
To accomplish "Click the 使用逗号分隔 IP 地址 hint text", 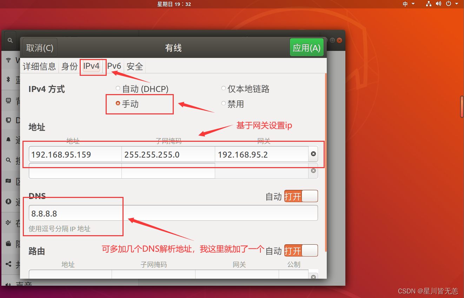I will coord(60,229).
